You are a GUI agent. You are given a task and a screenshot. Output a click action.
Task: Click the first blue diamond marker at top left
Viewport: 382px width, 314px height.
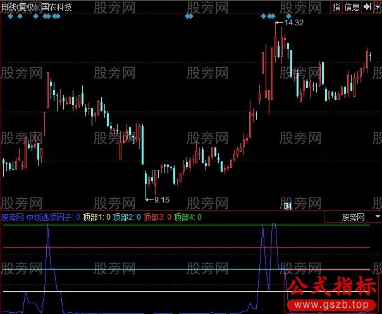coord(10,16)
